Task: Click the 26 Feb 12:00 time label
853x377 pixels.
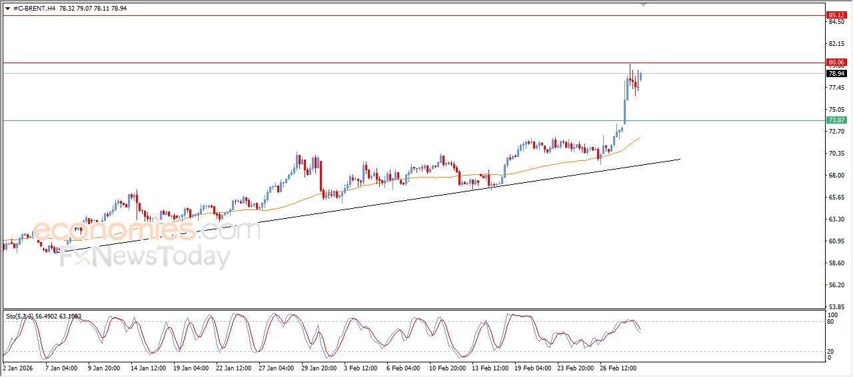Action: [x=620, y=367]
